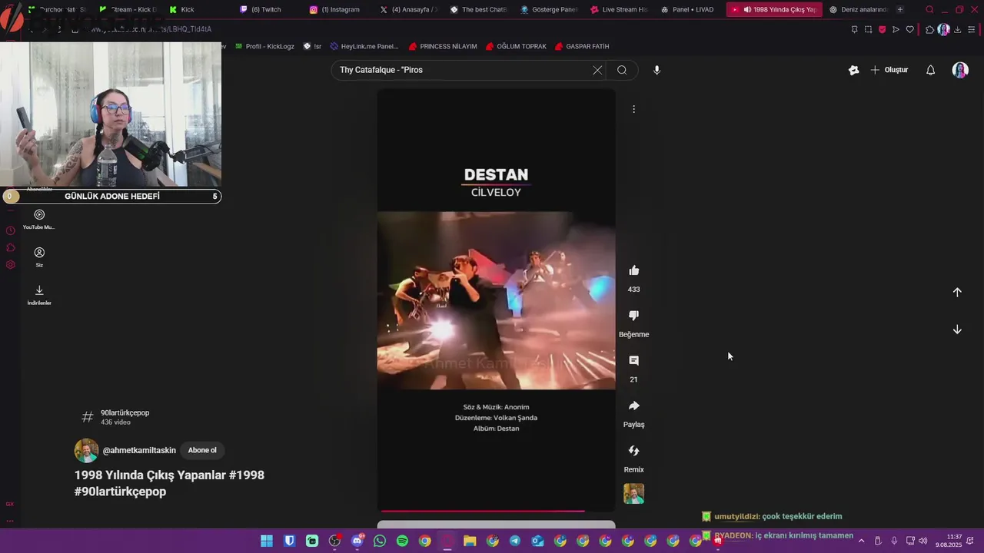Go to the previous Short with up arrow

click(957, 292)
